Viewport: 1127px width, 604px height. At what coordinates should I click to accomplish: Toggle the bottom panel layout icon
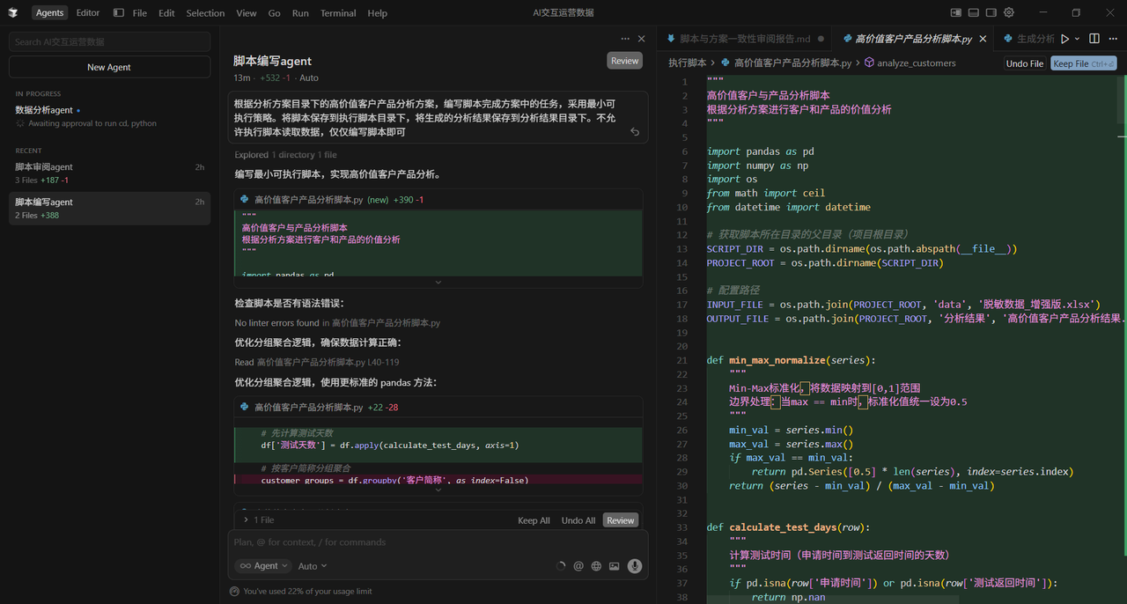(974, 13)
